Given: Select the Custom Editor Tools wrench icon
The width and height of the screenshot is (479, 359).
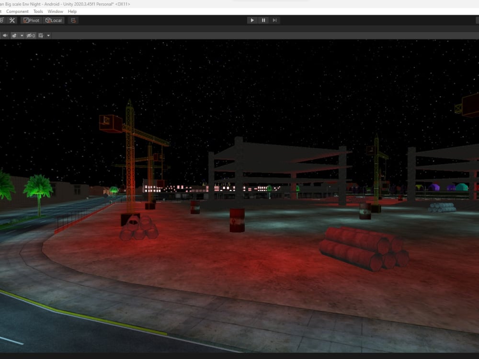Looking at the screenshot, I should click(11, 20).
